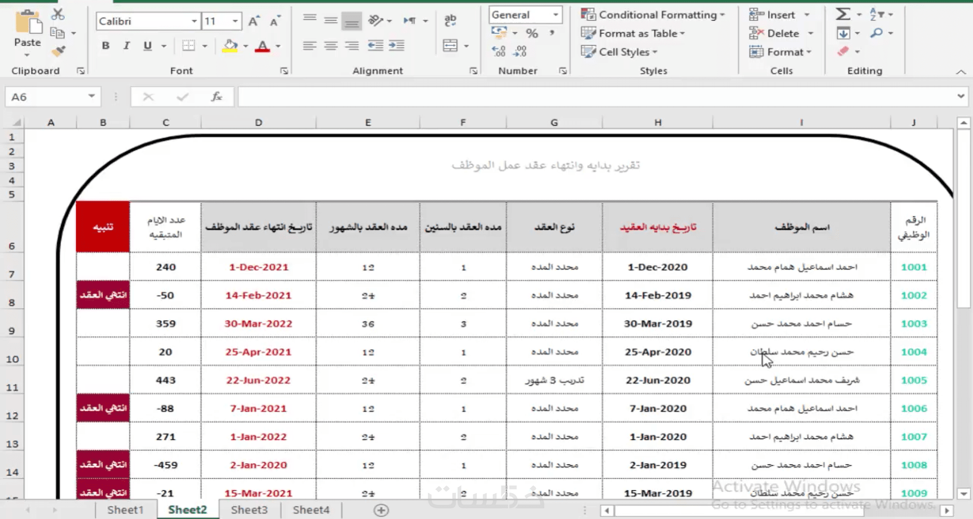Toggle Italic formatting

[126, 46]
